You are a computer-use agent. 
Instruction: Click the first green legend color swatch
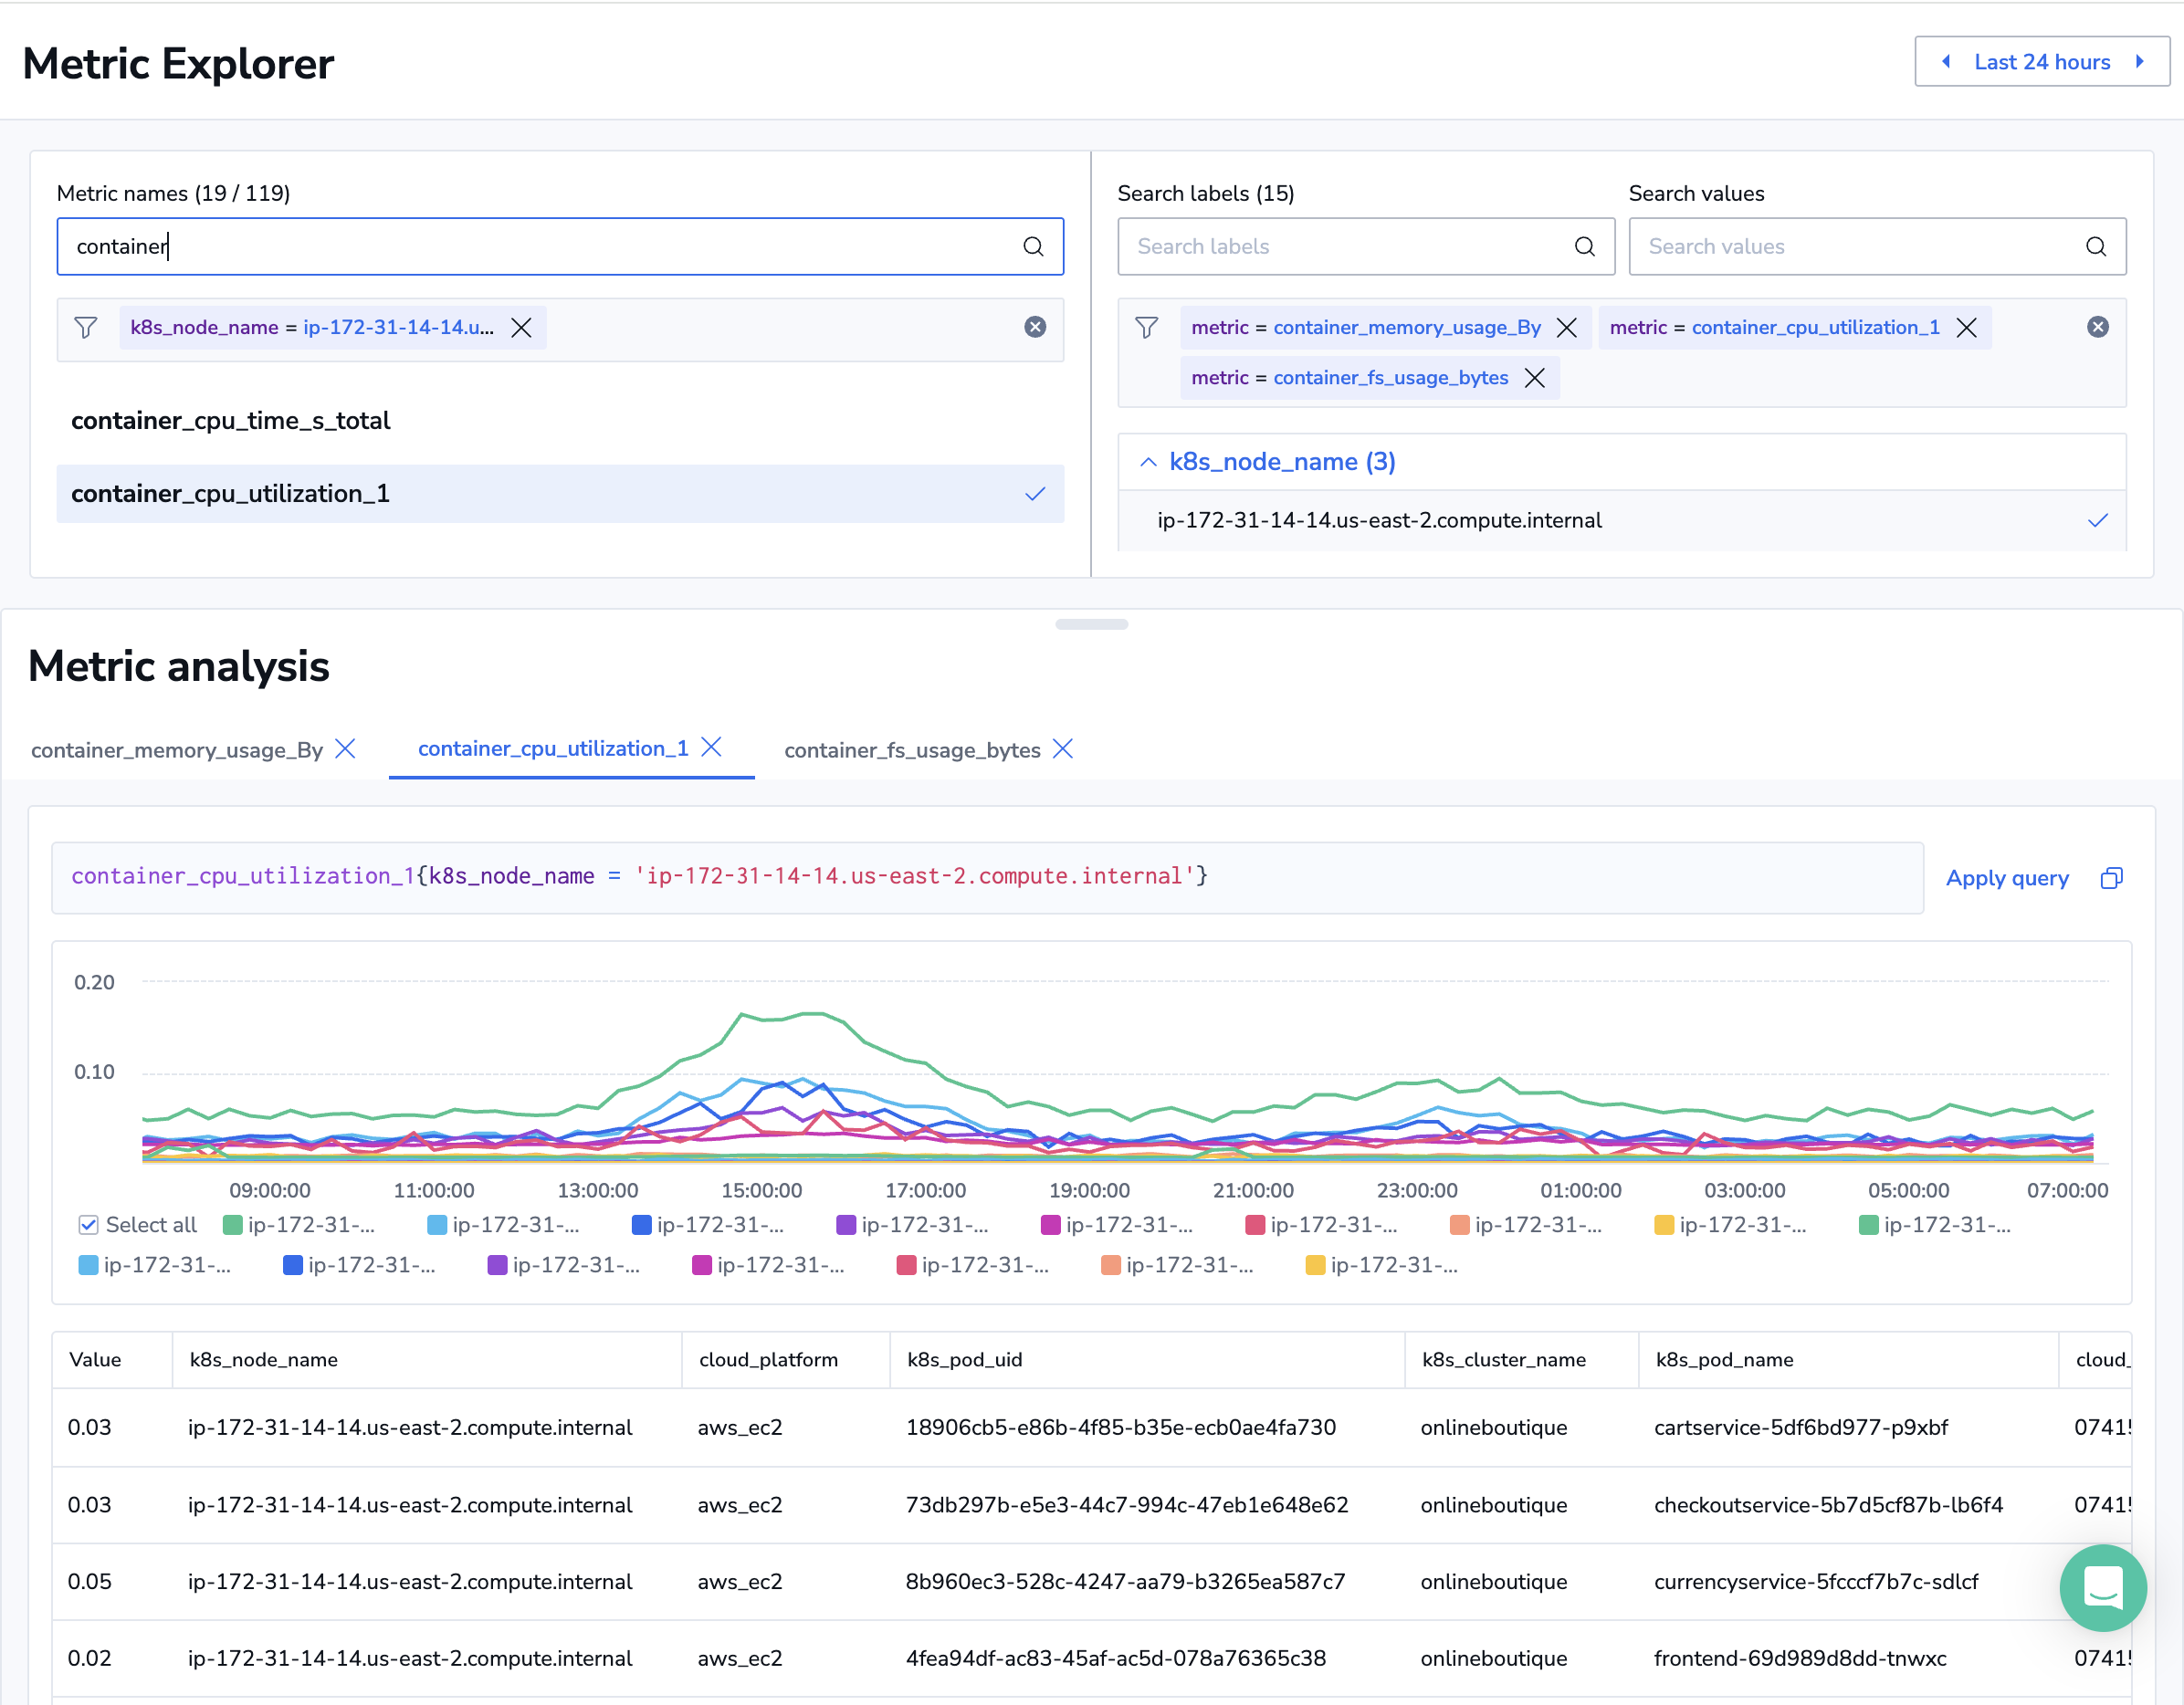(x=233, y=1224)
